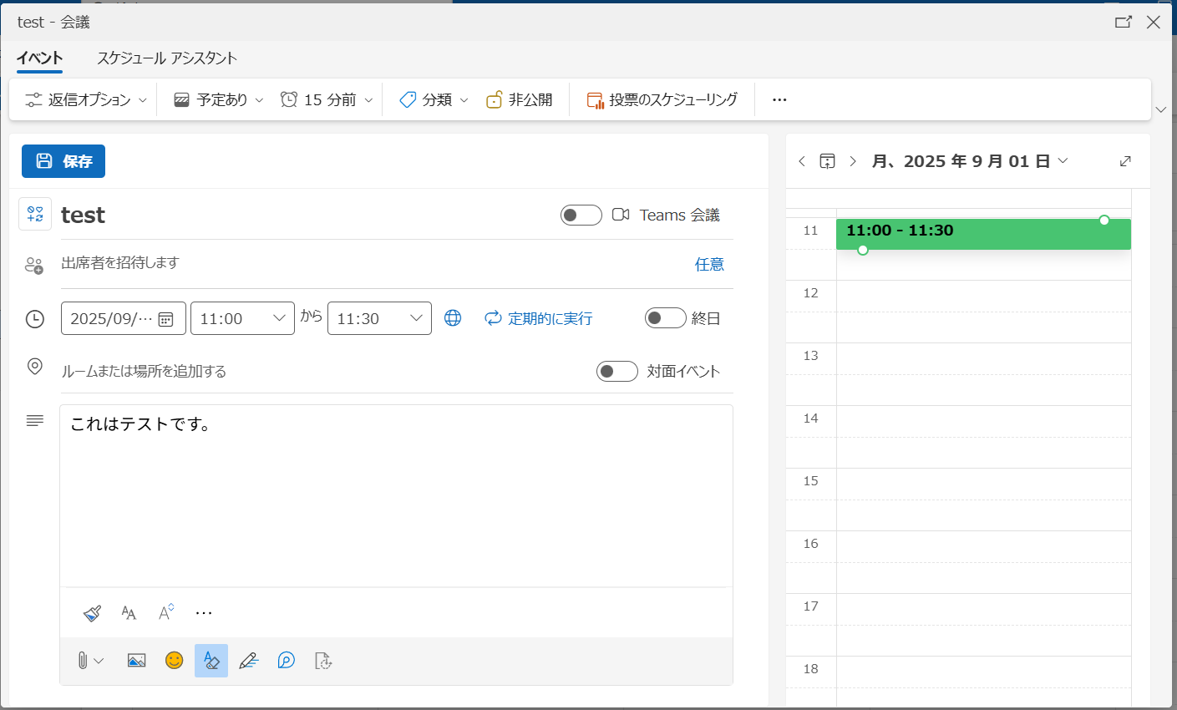Pop out the window with the top-right icon
The width and height of the screenshot is (1177, 710).
(x=1124, y=23)
